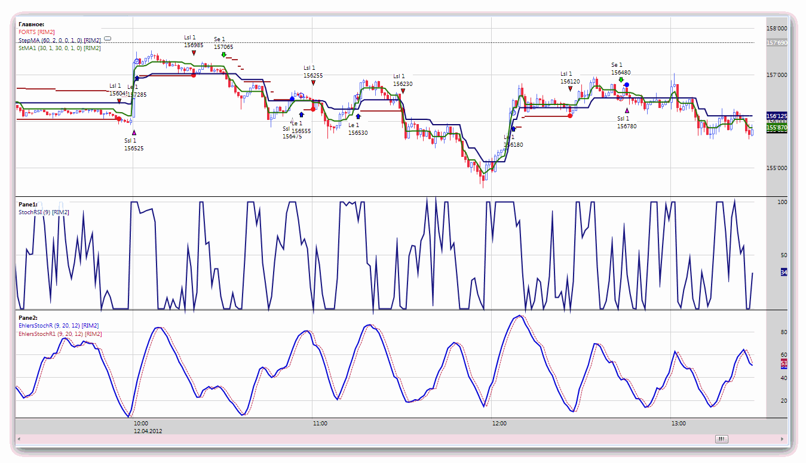The image size is (806, 463).
Task: Click the Ssl 1 156525 signal label
Action: tap(134, 144)
